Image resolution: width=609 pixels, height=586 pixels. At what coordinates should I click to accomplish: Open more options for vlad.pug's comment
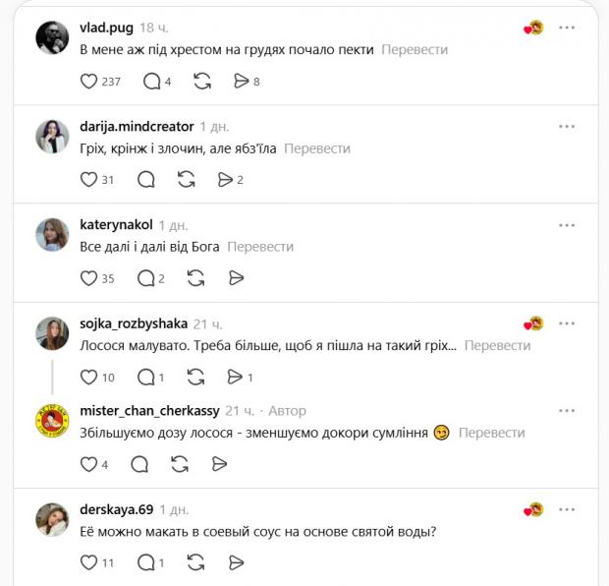click(x=567, y=28)
